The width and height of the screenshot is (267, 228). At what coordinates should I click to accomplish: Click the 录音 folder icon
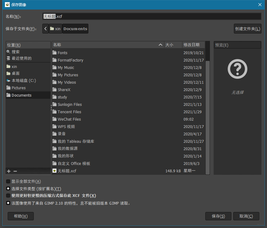[55, 134]
